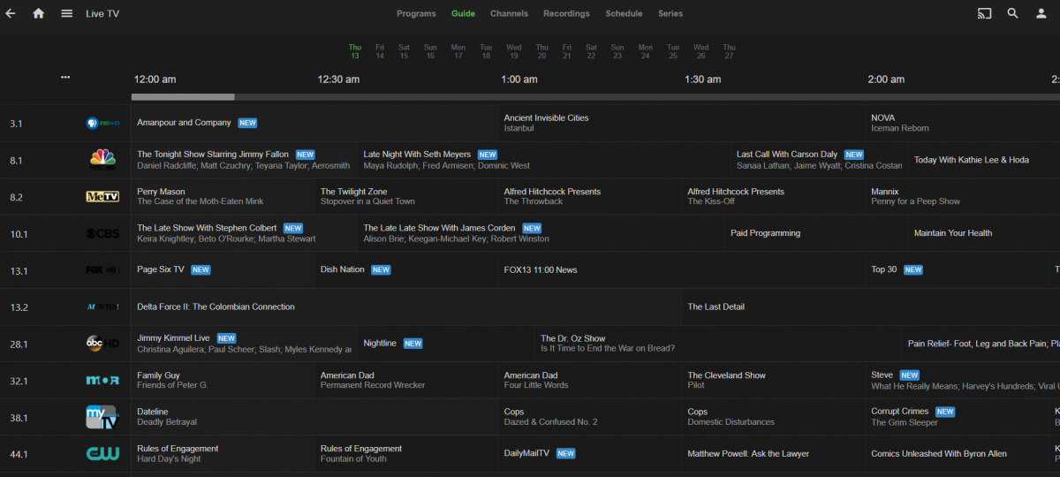This screenshot has width=1060, height=477.
Task: Open Page Six TV listing
Action: (x=223, y=269)
